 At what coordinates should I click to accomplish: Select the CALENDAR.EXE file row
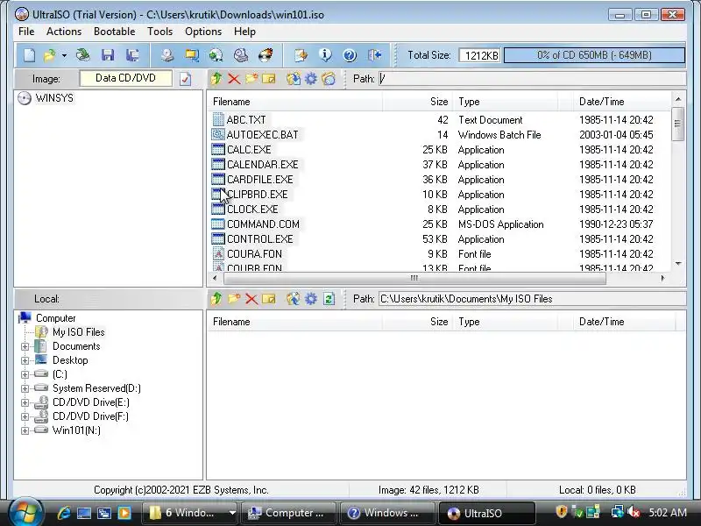point(440,165)
